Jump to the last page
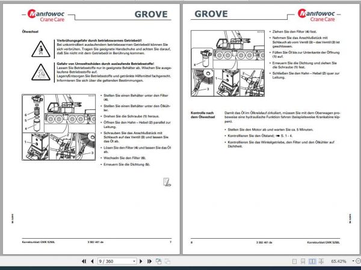This screenshot has width=361, height=270. point(149,261)
